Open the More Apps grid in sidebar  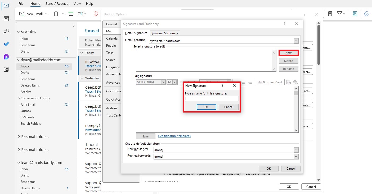coord(6,70)
